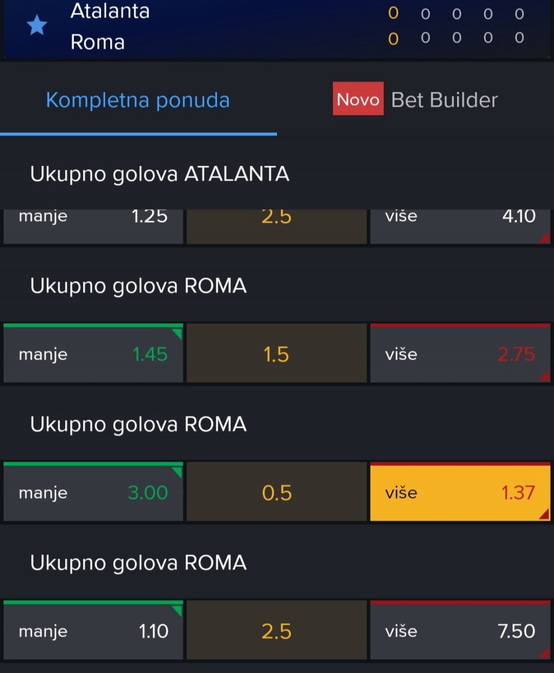Click the Roma team name
554x673 pixels.
(x=98, y=42)
